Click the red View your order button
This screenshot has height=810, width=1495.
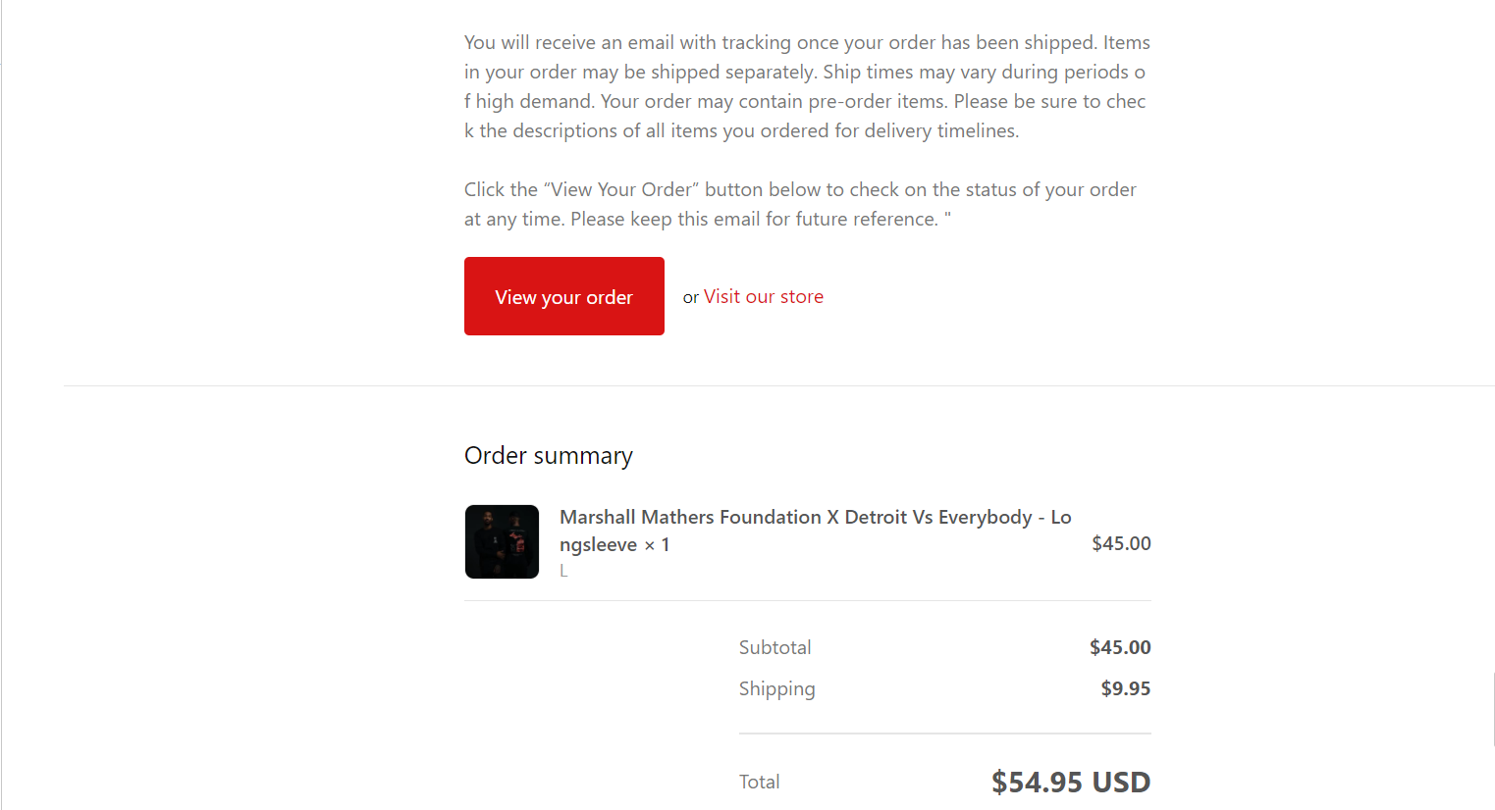[563, 296]
